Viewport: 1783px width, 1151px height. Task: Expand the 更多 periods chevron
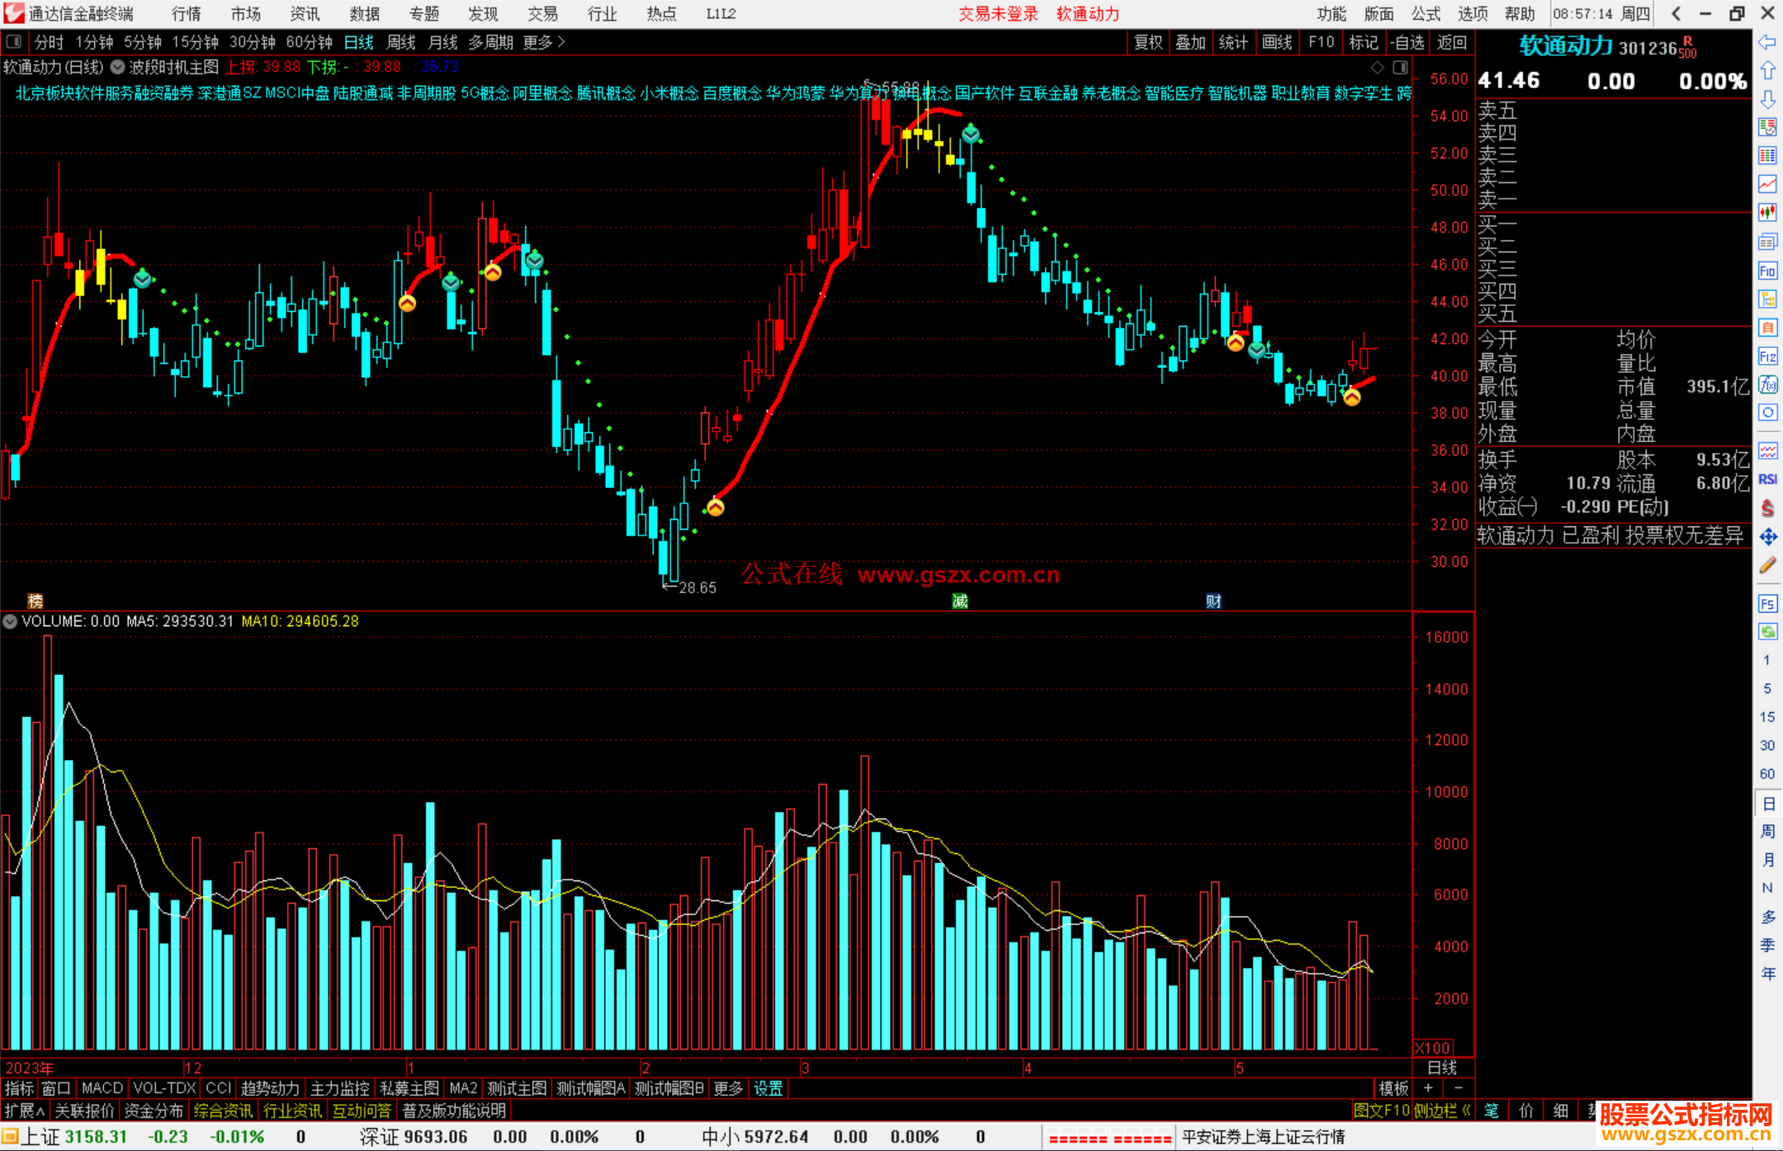point(561,42)
